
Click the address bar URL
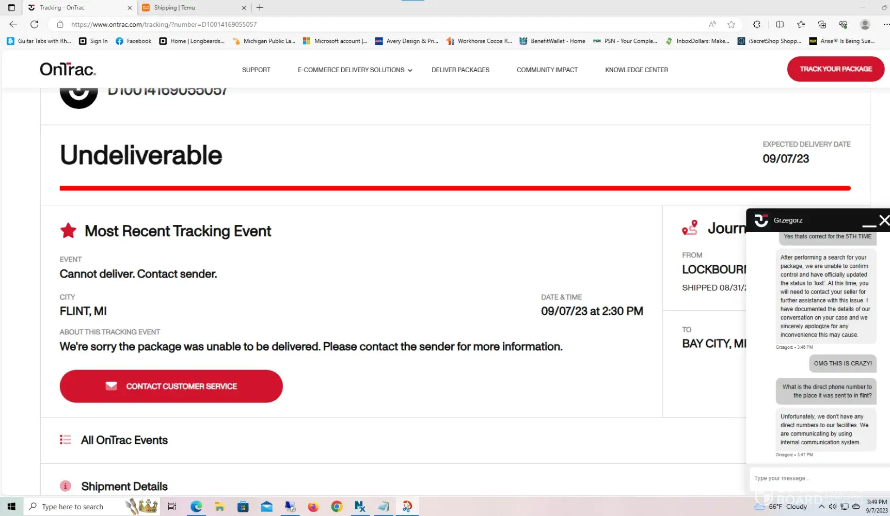pos(164,24)
